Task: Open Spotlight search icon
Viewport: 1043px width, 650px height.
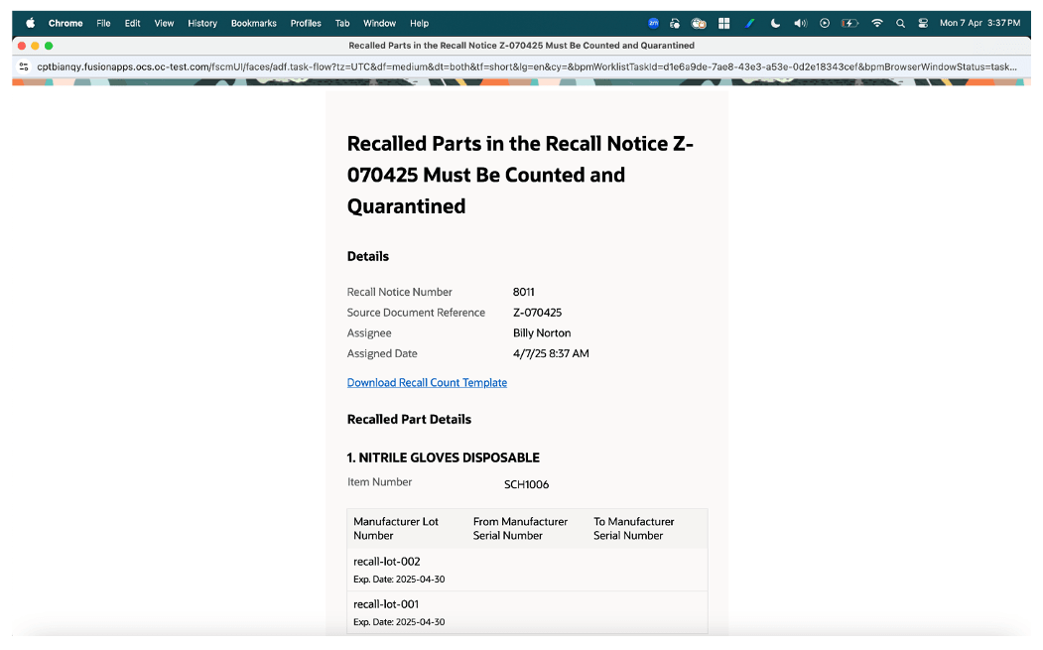Action: pyautogui.click(x=900, y=23)
